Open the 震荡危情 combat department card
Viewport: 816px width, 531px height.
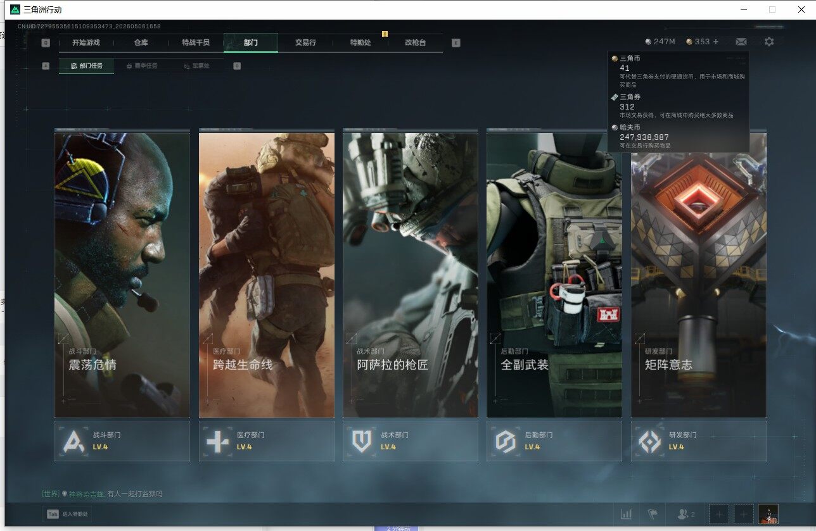[x=122, y=275]
